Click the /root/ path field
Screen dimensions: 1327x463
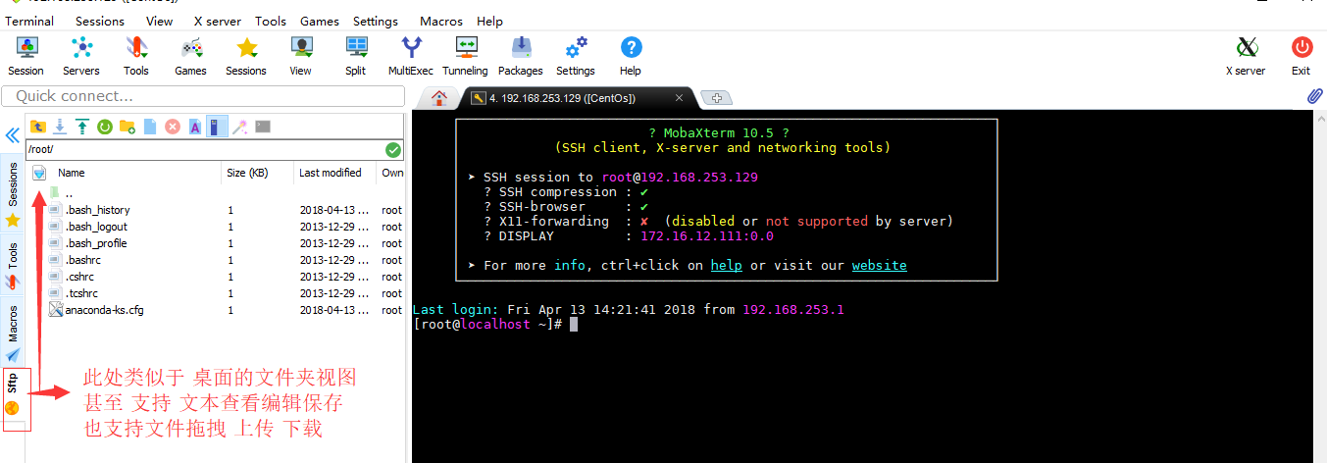point(205,150)
